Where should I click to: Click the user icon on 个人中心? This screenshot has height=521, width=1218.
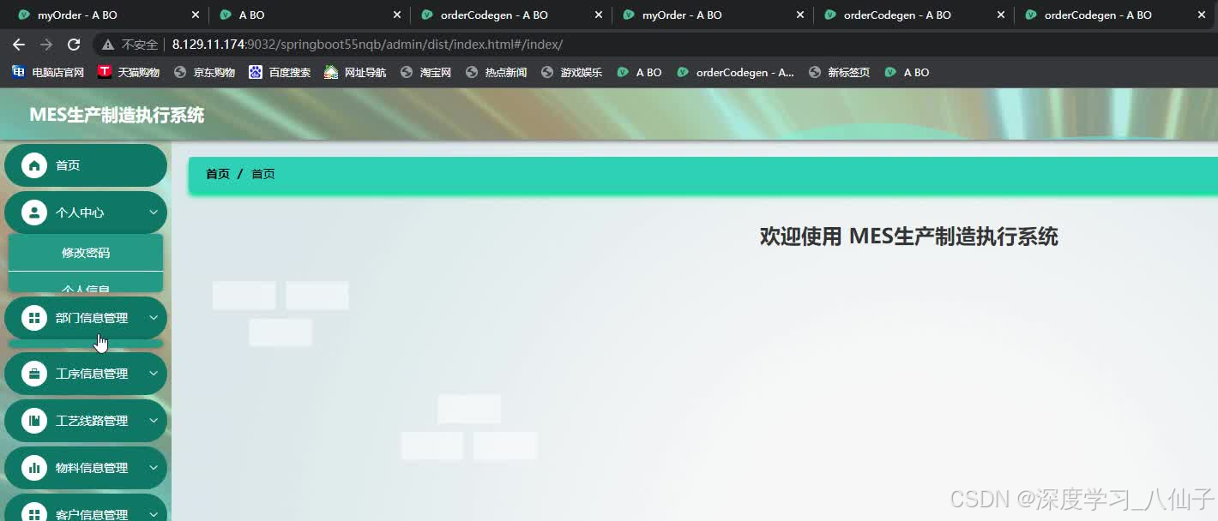(x=34, y=213)
